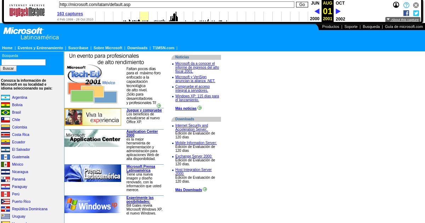Click the Buscar search button
The height and width of the screenshot is (223, 425).
(8, 69)
